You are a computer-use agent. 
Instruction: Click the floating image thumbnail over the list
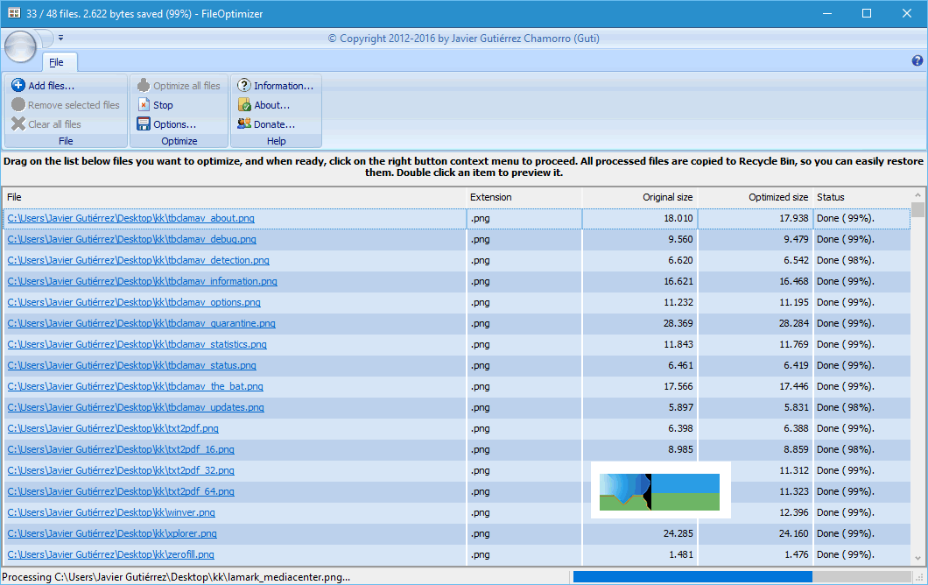coord(660,490)
